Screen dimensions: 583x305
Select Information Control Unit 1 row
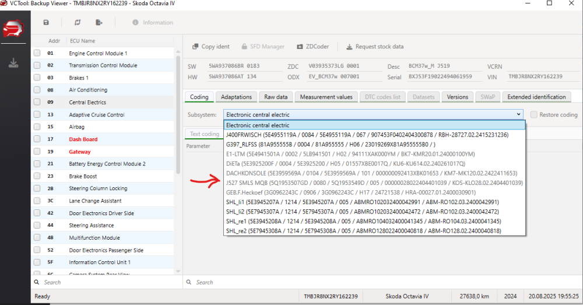click(x=103, y=262)
